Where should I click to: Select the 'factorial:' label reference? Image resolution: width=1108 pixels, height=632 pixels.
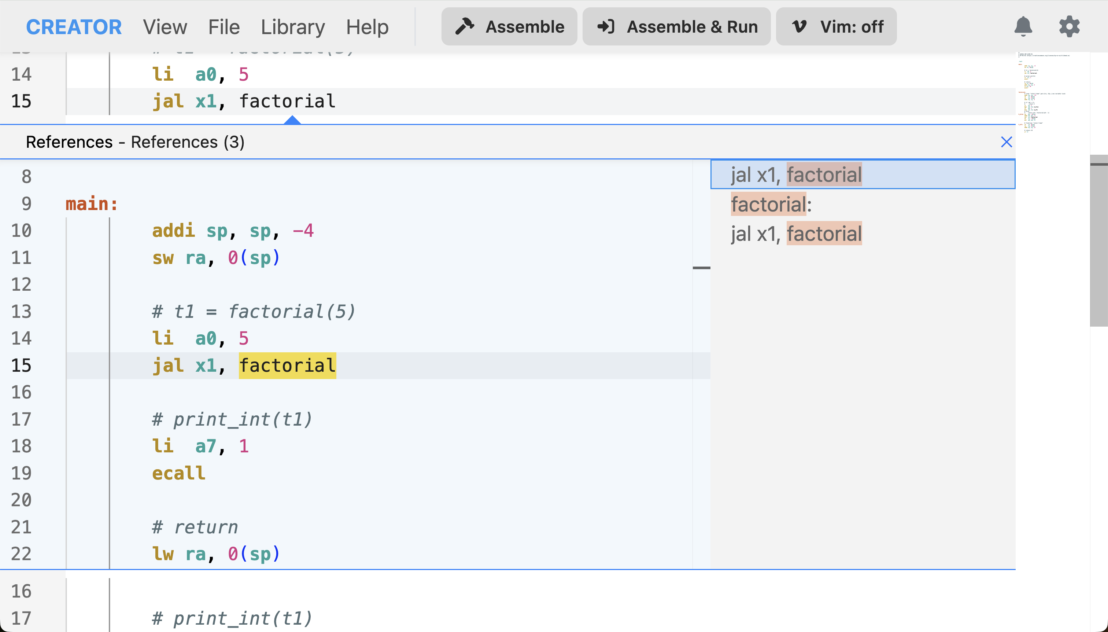pos(771,204)
